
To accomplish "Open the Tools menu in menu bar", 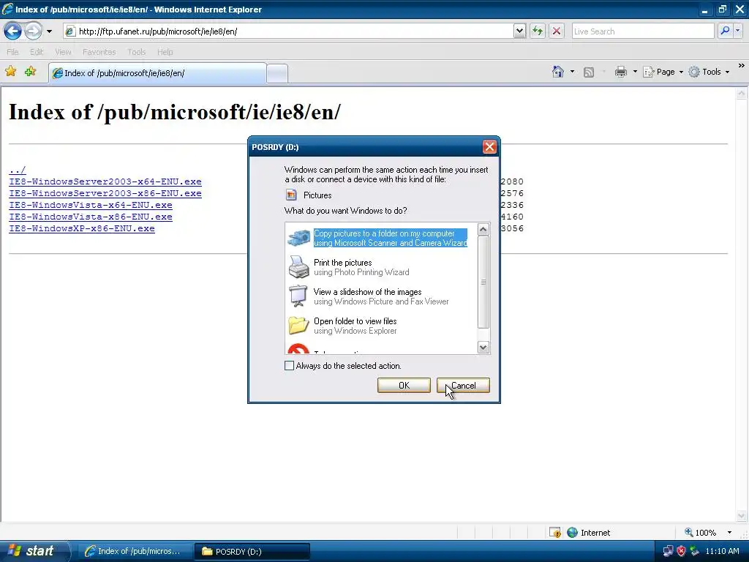I will click(x=136, y=52).
